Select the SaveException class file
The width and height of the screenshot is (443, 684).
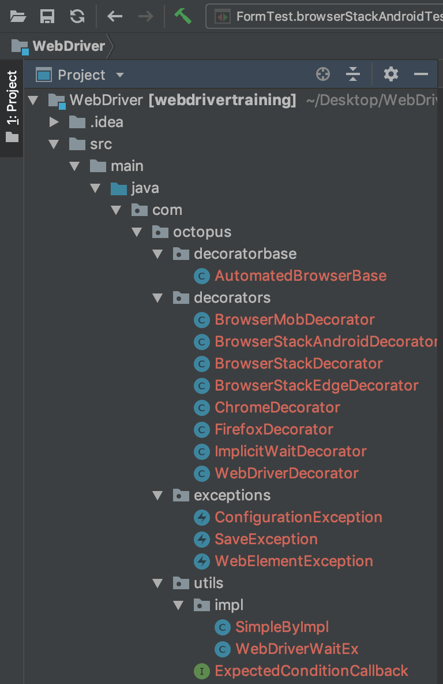point(266,540)
